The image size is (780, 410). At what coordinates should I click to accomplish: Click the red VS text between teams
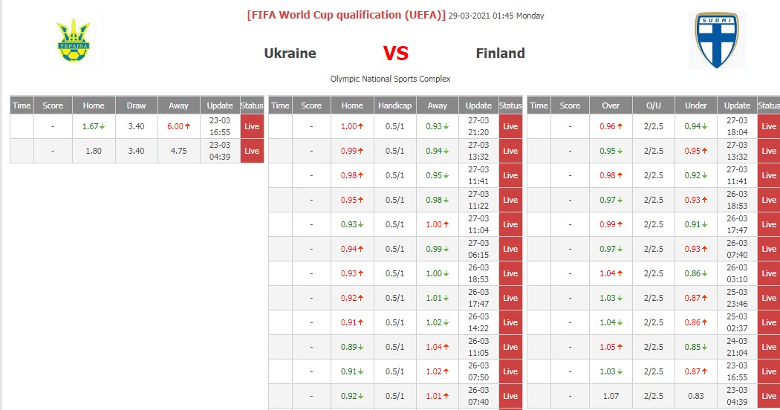(x=396, y=53)
